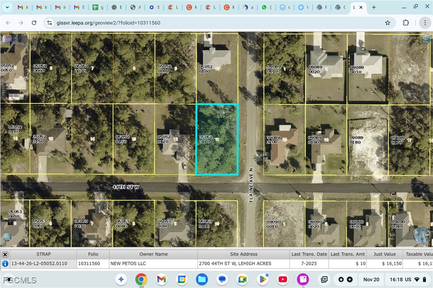Open site information settings in the address bar
The width and height of the screenshot is (433, 288).
[x=49, y=23]
